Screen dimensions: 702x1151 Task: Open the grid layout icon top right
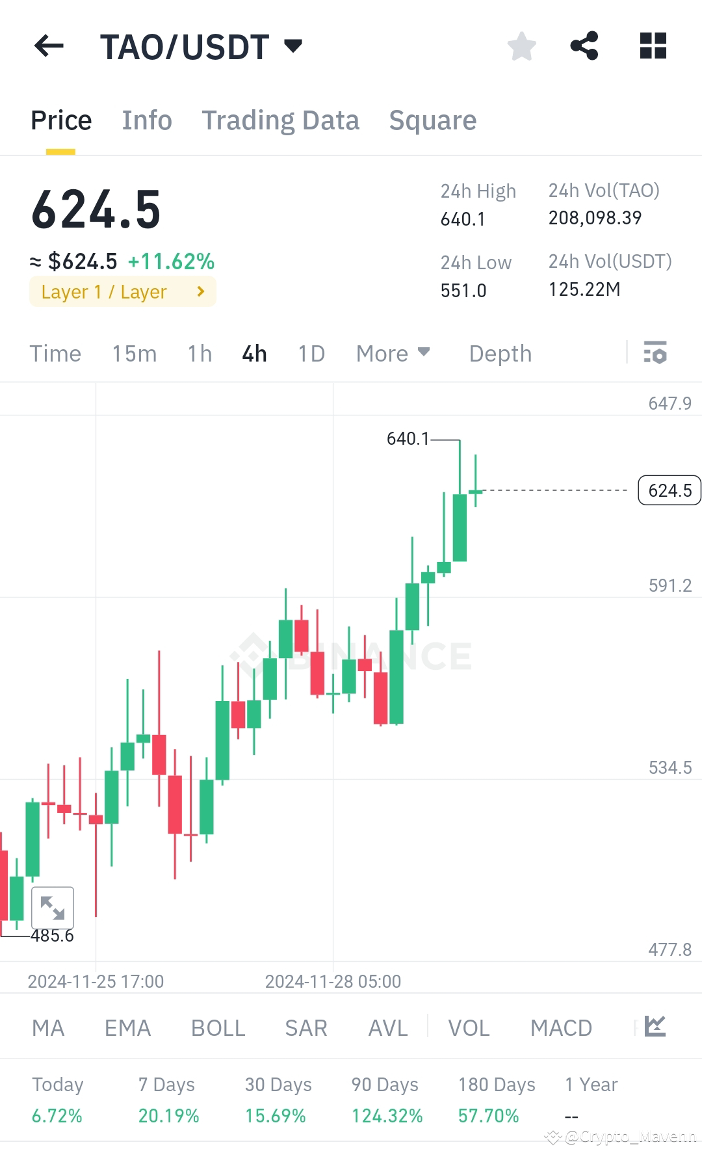coord(653,45)
